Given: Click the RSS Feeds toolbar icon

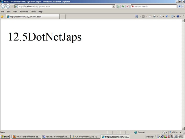Looking at the screenshot, I should point(143,17).
